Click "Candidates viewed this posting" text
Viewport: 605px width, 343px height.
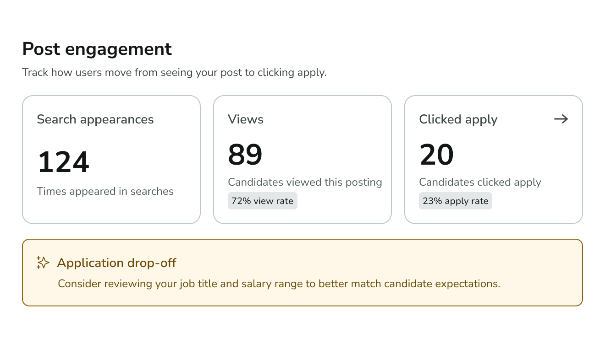coord(305,182)
